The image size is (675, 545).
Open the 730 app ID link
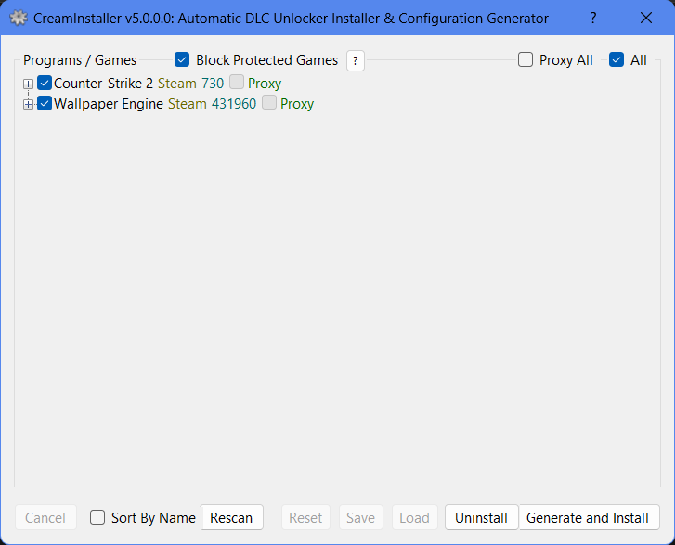click(213, 83)
